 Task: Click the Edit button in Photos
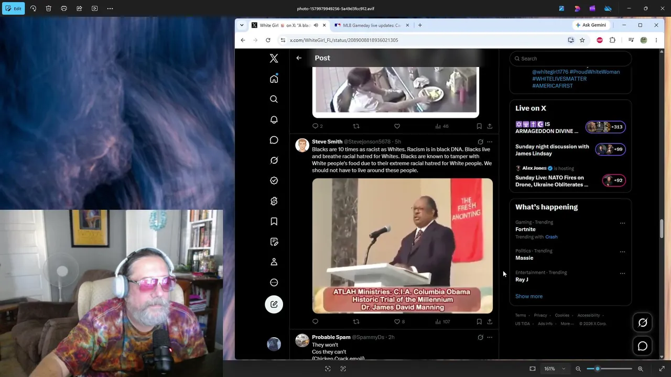13,8
